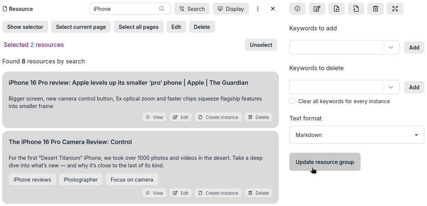Viewport: 427px width, 206px height.
Task: Open the three-dot more options menu
Action: pos(258,9)
